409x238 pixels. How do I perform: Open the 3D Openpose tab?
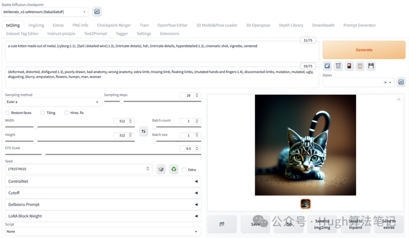point(258,25)
